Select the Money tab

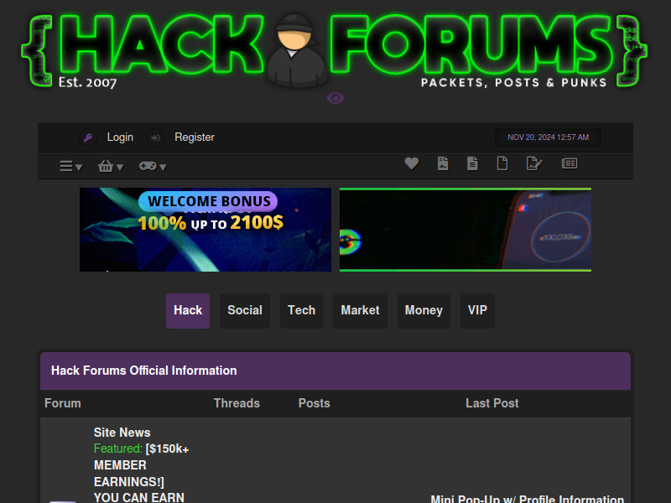click(x=424, y=310)
